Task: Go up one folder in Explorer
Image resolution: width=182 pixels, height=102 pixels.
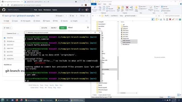Action: [x=100, y=16]
